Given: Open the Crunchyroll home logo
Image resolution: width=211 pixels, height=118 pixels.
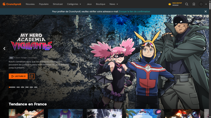Looking at the screenshot, I should tap(12, 4).
